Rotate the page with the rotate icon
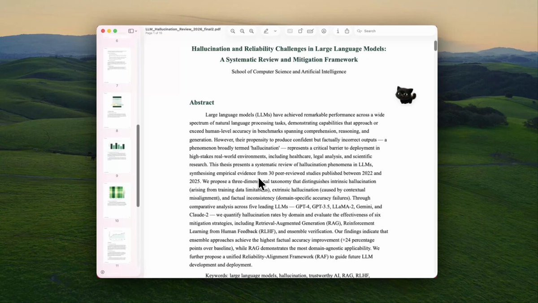 point(300,31)
